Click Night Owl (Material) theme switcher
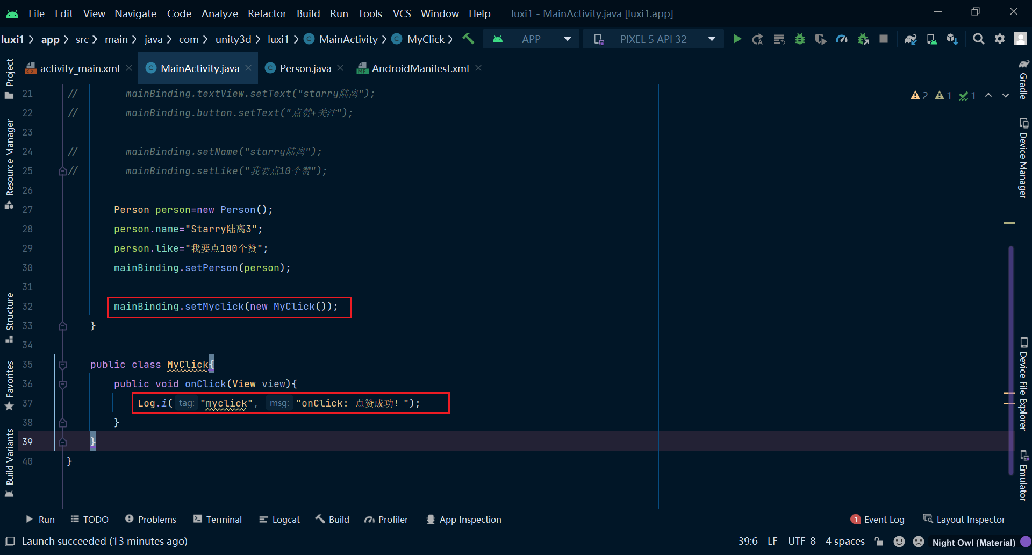The image size is (1032, 555). (x=973, y=542)
